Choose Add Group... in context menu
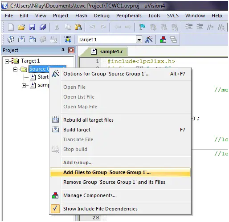 (120, 163)
